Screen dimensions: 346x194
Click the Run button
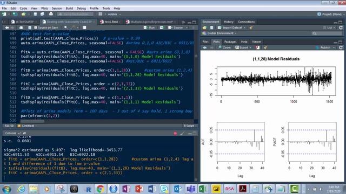pyautogui.click(x=149, y=27)
